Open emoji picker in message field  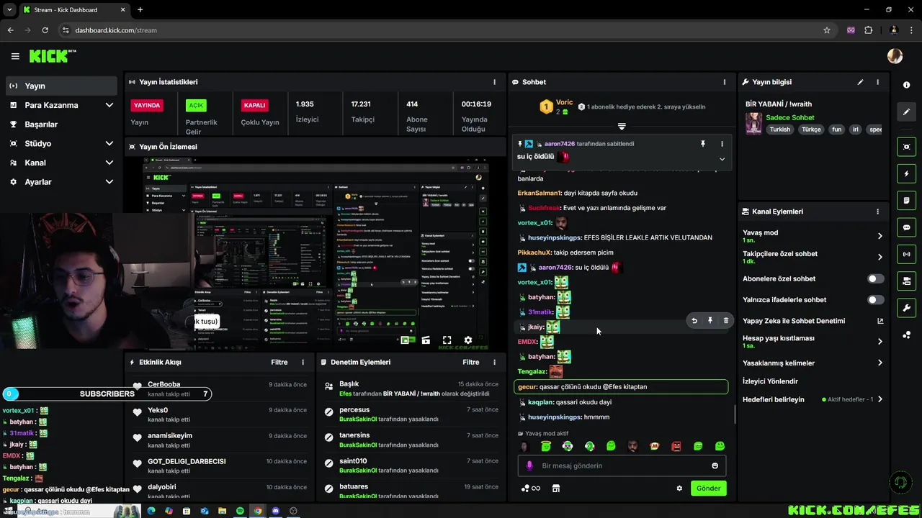tap(715, 465)
